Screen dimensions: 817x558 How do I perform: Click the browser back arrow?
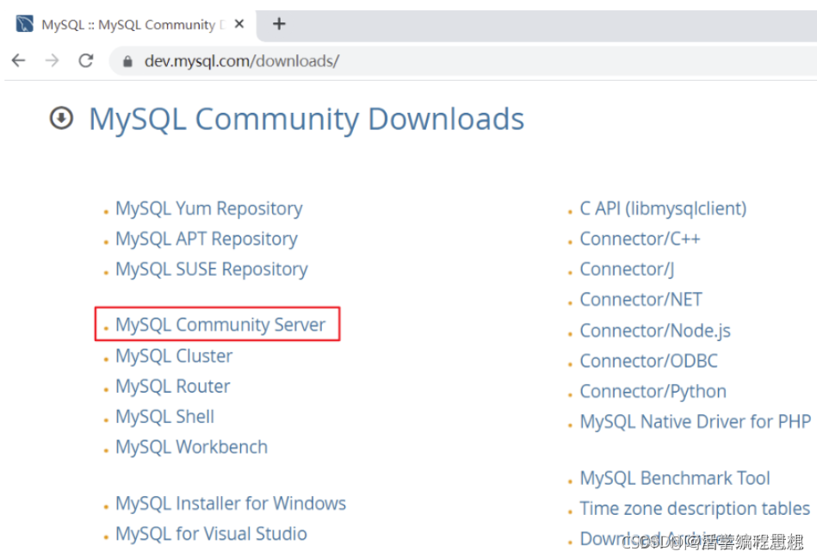(x=19, y=61)
